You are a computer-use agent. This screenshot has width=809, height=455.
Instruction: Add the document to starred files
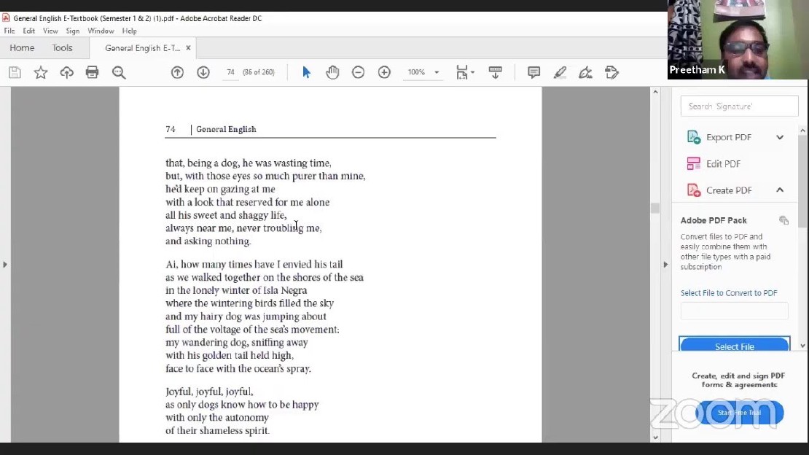click(41, 72)
